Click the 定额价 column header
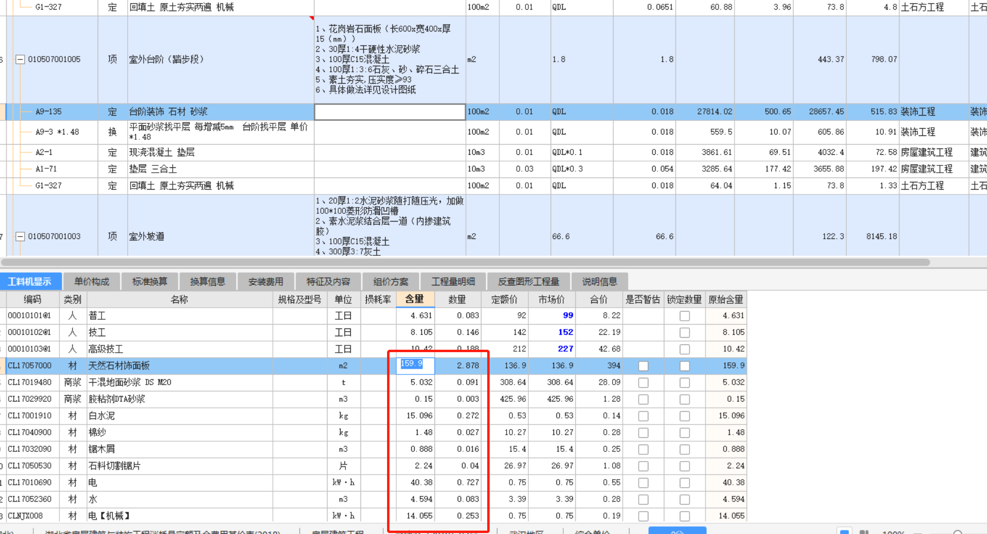Image resolution: width=987 pixels, height=534 pixels. [x=504, y=299]
